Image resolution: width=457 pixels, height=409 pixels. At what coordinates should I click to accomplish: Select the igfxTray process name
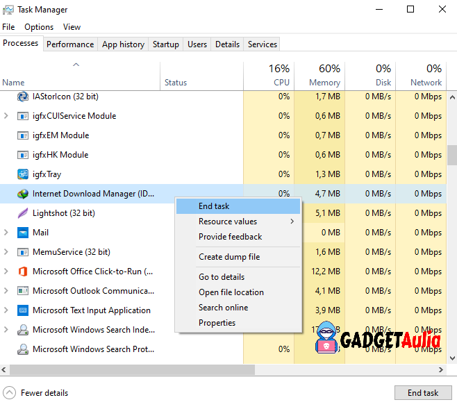pos(47,174)
